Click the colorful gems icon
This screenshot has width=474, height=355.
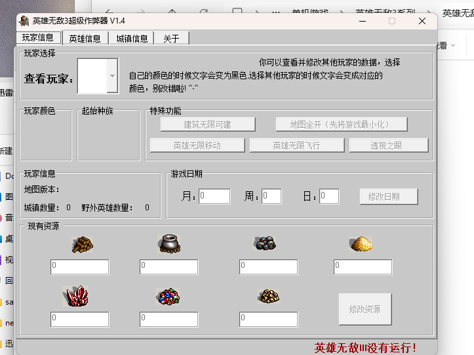pos(168,297)
